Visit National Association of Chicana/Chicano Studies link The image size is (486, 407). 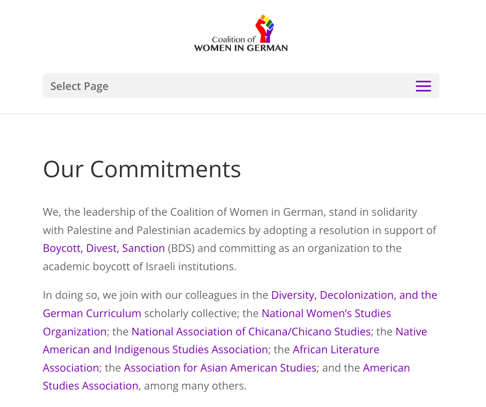251,332
